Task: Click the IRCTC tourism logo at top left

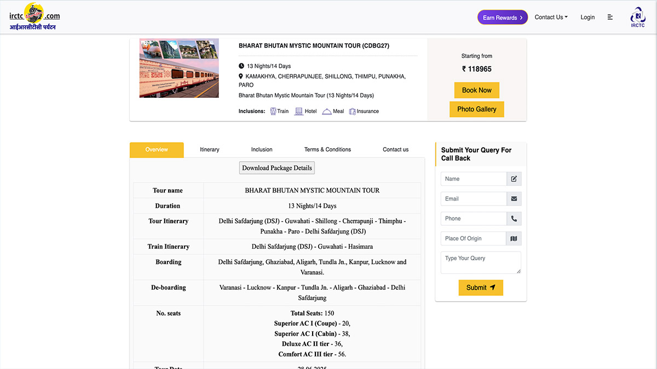Action: coord(34,17)
